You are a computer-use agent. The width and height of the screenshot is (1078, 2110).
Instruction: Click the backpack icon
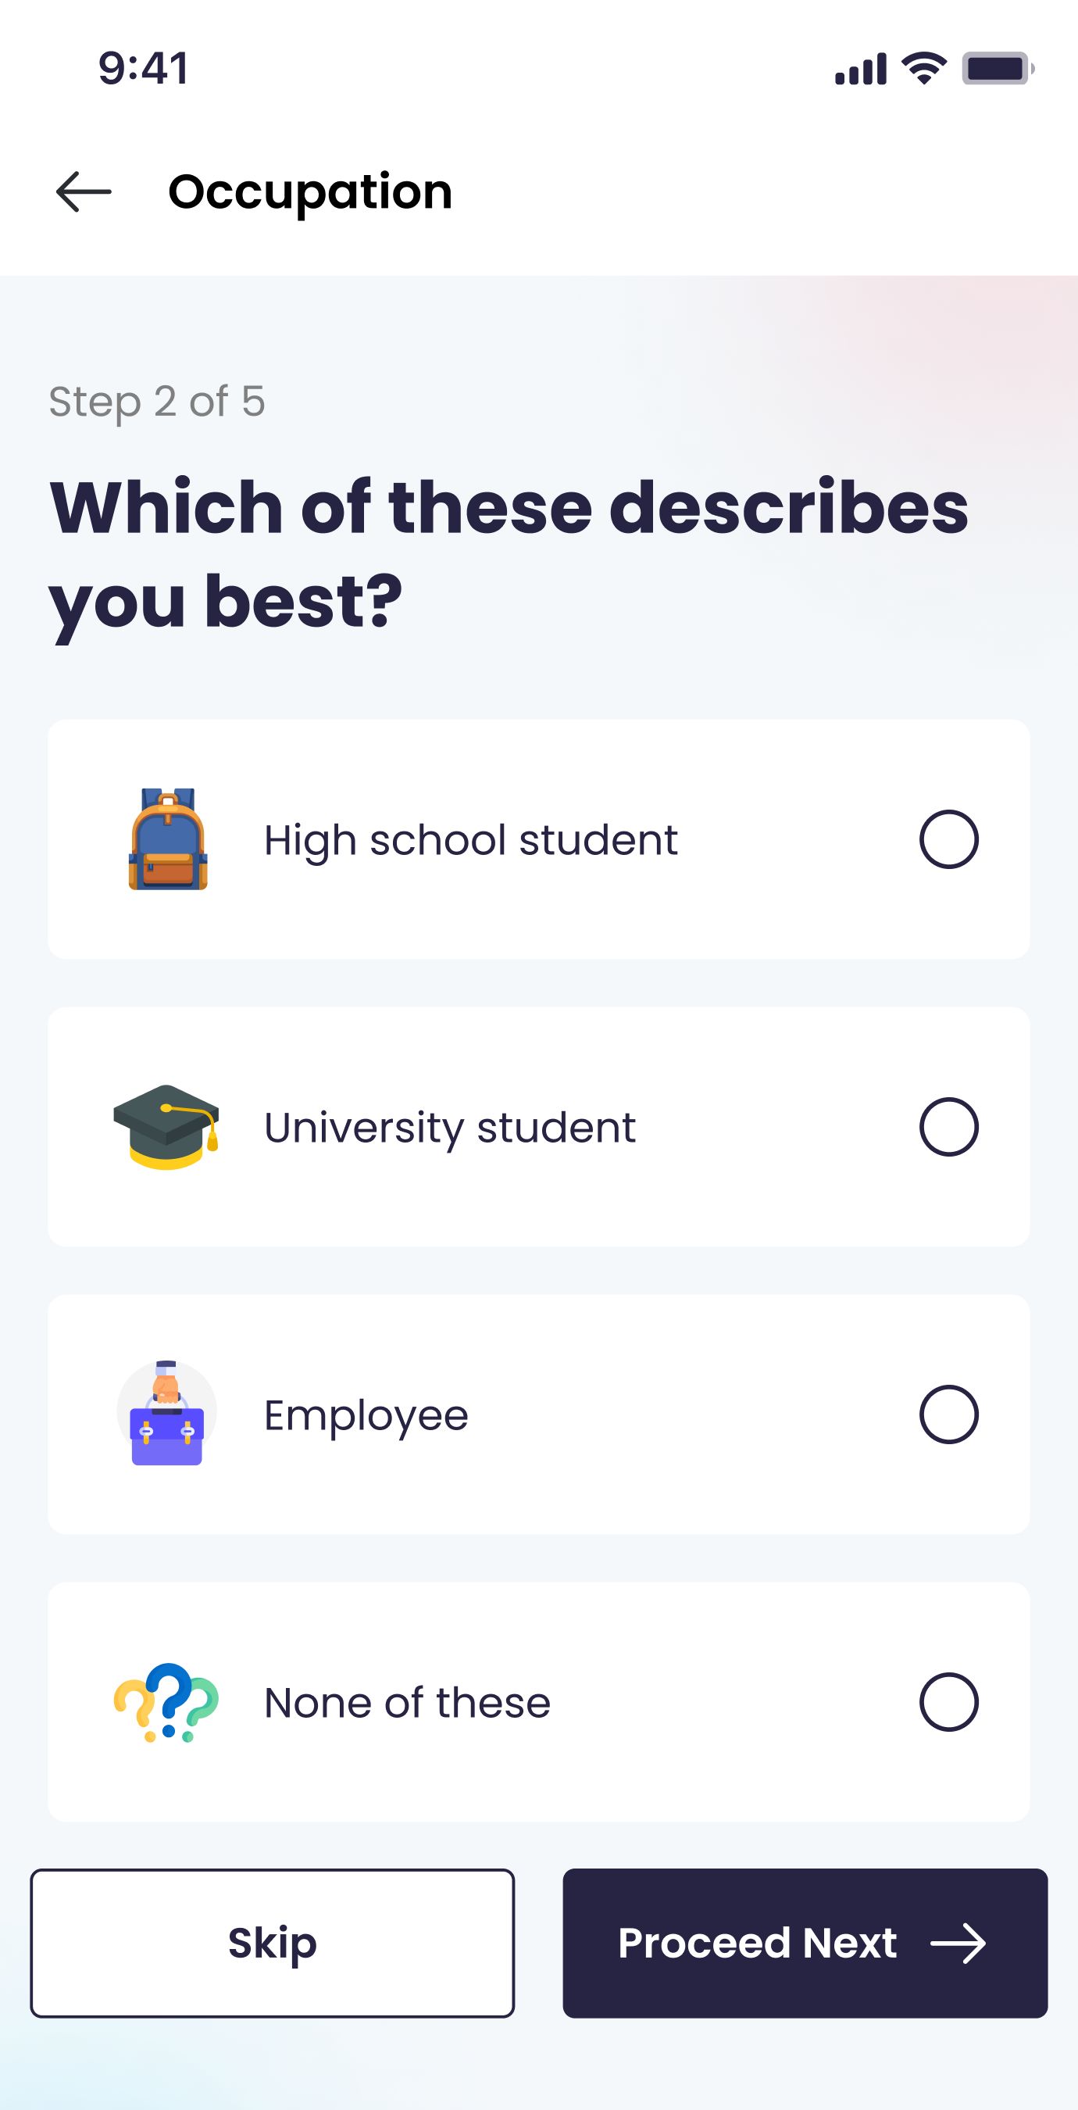(168, 839)
